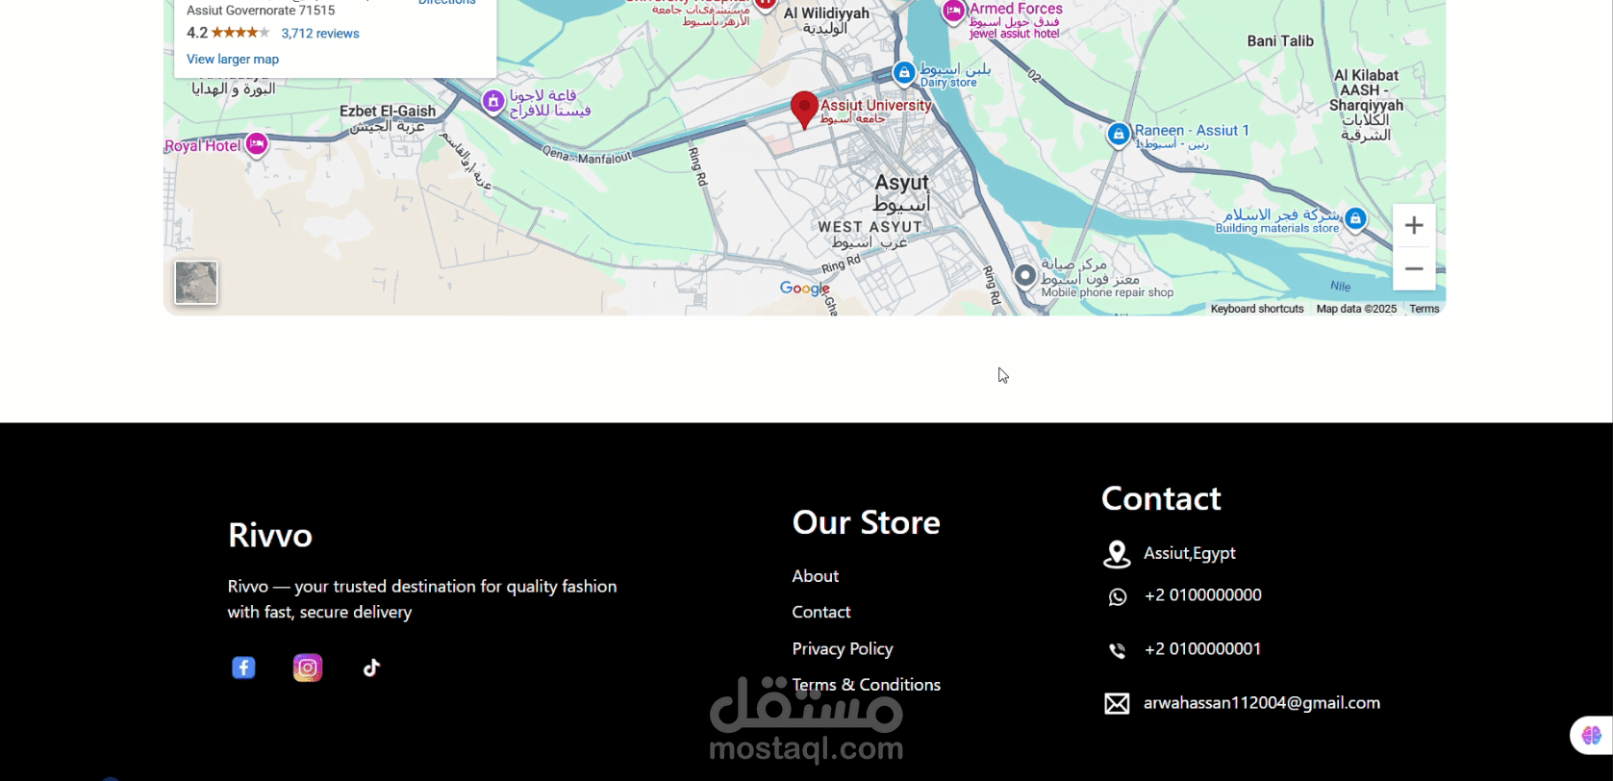Click the location pin icon beside Assiut,Egypt
Viewport: 1613px width, 781px height.
(x=1117, y=554)
